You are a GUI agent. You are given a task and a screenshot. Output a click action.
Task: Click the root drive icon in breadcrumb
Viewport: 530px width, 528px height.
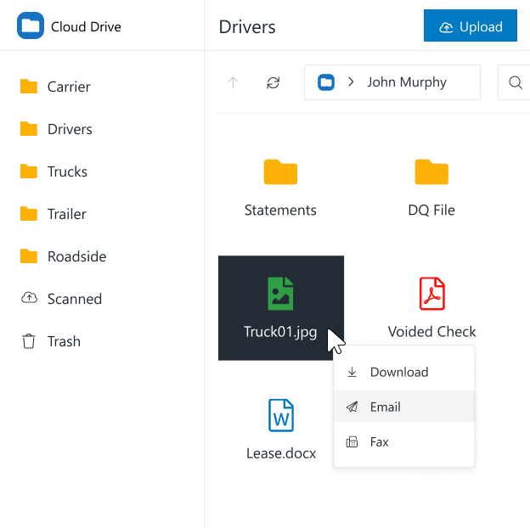click(x=326, y=82)
